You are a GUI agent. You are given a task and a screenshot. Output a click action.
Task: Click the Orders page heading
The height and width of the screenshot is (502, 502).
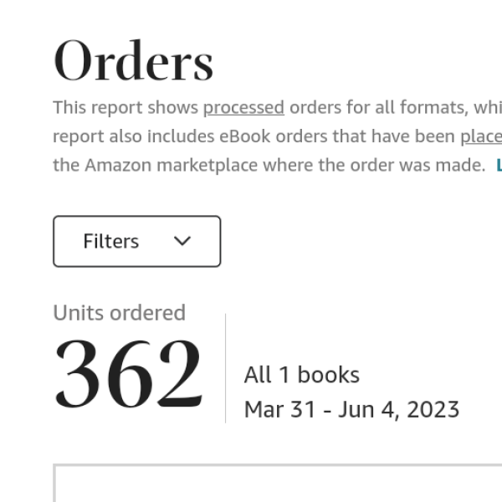[134, 61]
